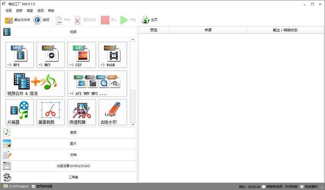Open the Skin (皮肤) menu
The width and height of the screenshot is (325, 190).
click(x=19, y=11)
